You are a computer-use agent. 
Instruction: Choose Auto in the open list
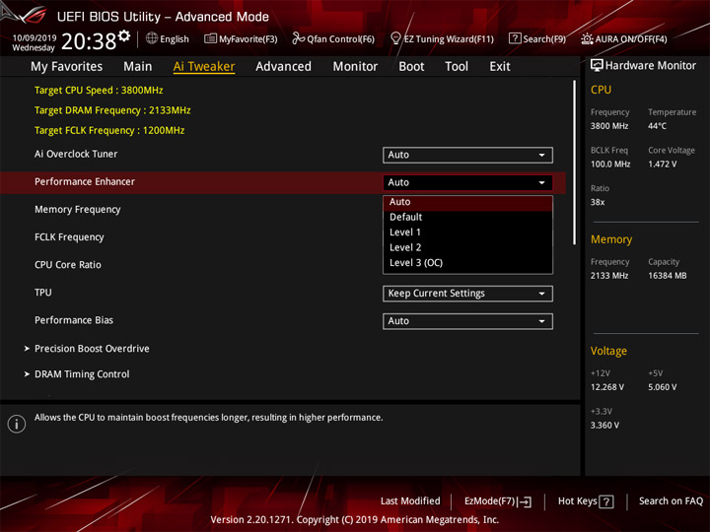click(x=467, y=202)
